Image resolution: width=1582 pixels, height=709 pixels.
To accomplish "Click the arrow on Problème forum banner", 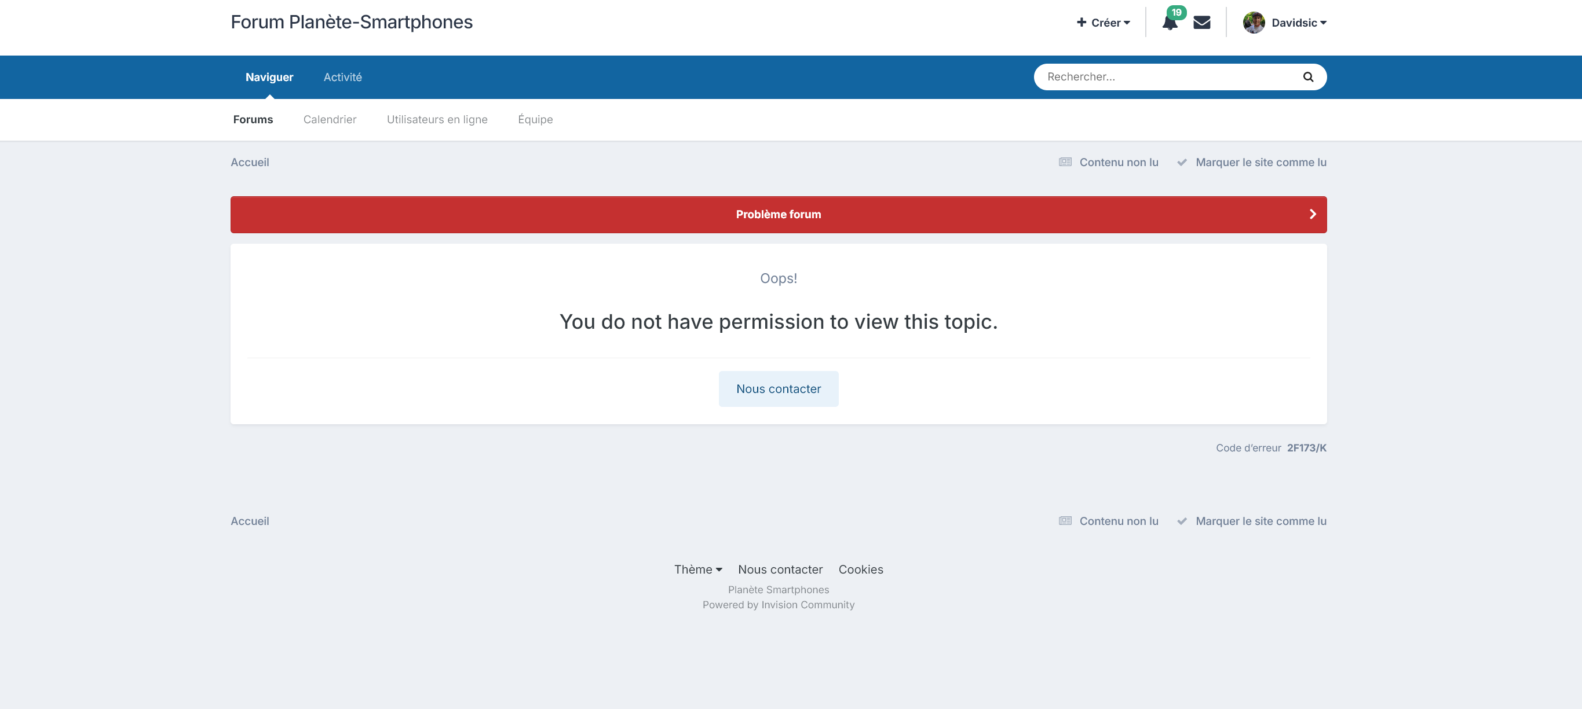I will coord(1313,214).
